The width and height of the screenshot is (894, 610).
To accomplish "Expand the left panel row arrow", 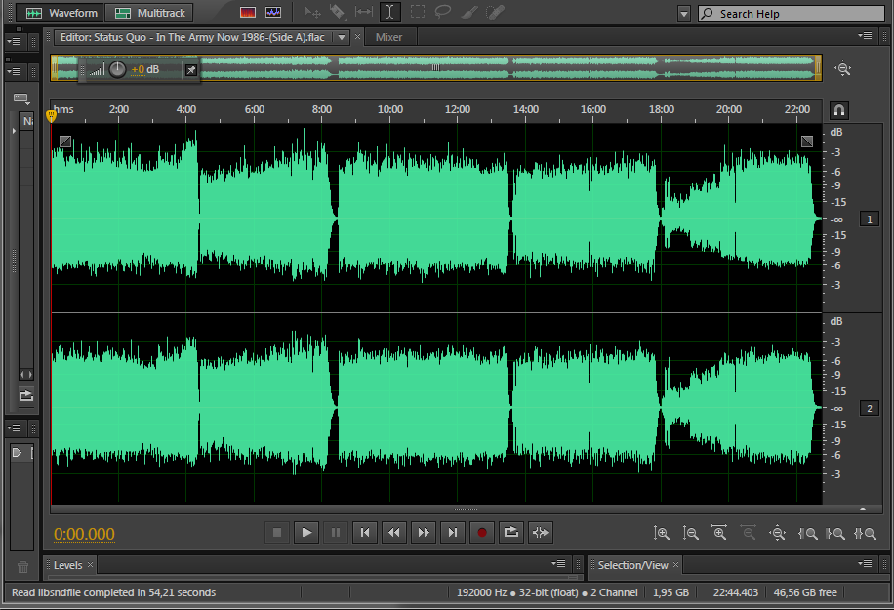I will coord(14,131).
